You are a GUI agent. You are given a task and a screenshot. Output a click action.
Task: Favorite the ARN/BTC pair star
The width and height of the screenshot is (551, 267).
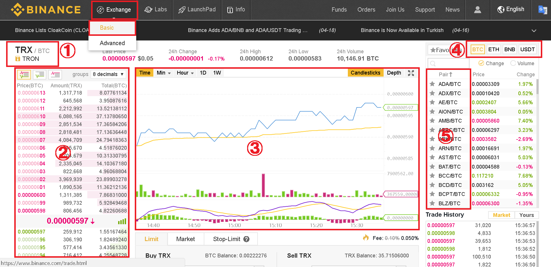pyautogui.click(x=432, y=148)
